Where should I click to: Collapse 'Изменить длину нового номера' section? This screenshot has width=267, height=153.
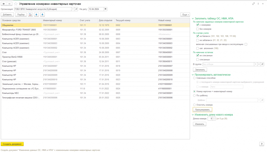(x=193, y=115)
